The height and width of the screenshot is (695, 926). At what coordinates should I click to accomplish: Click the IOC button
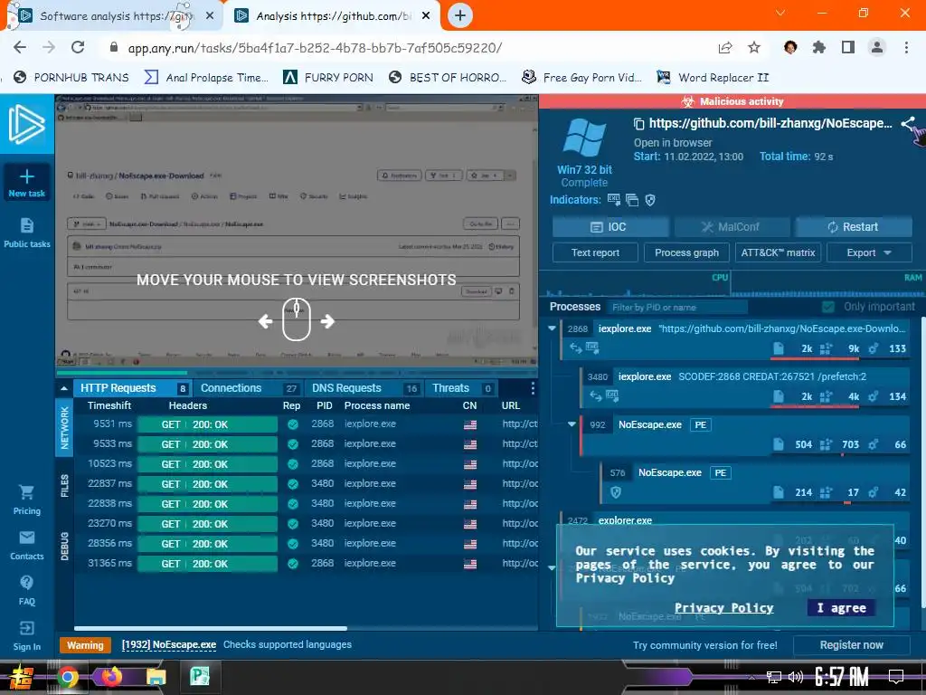pos(609,227)
